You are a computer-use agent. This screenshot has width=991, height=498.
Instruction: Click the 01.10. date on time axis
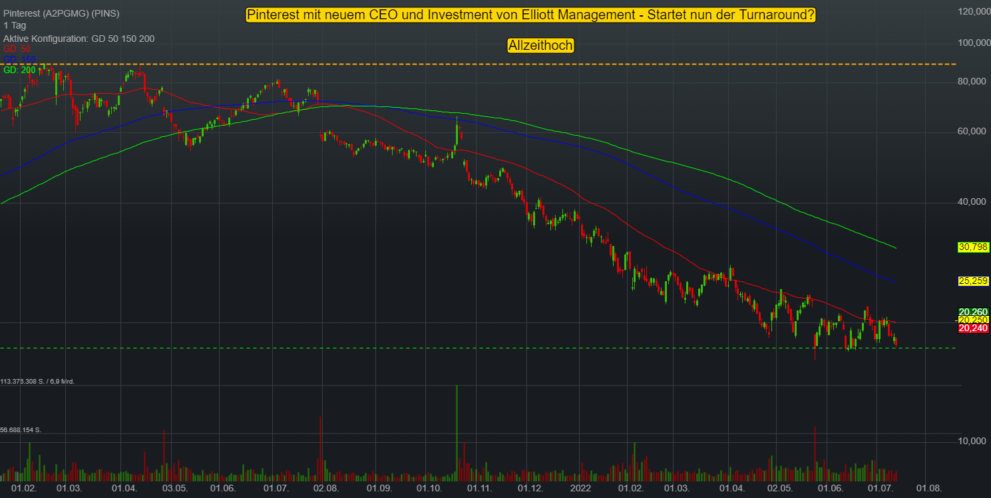pos(429,489)
